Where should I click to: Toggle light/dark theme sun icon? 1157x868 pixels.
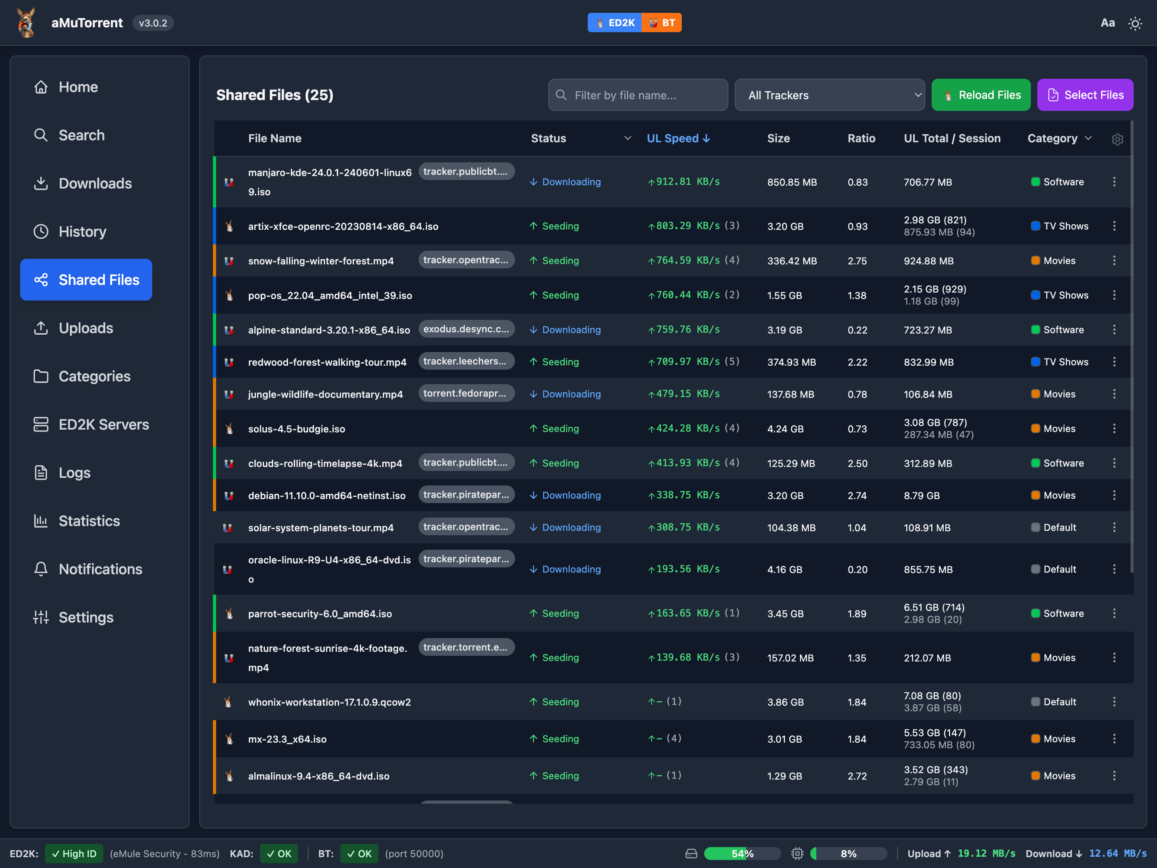pyautogui.click(x=1135, y=24)
